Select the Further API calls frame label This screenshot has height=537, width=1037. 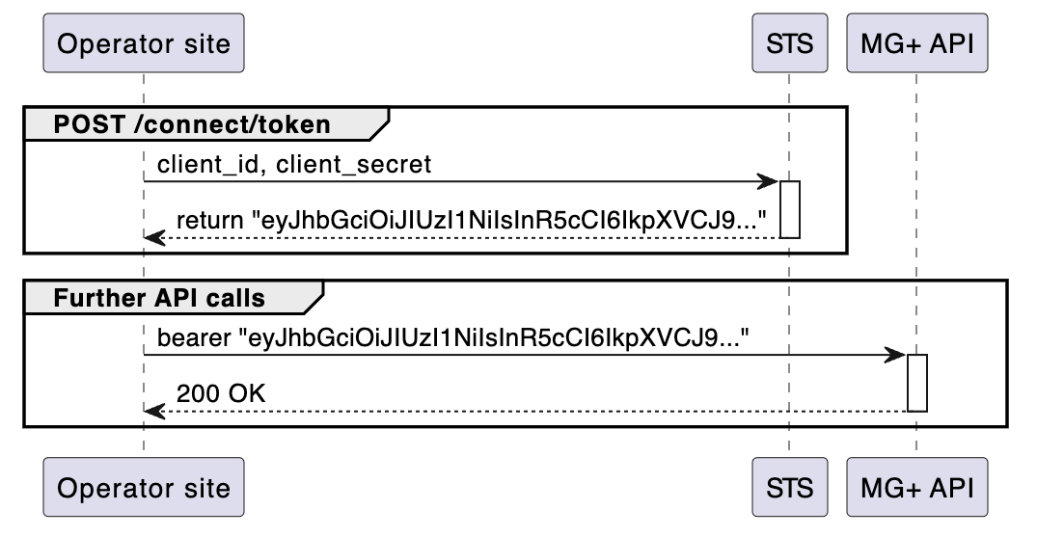[160, 298]
